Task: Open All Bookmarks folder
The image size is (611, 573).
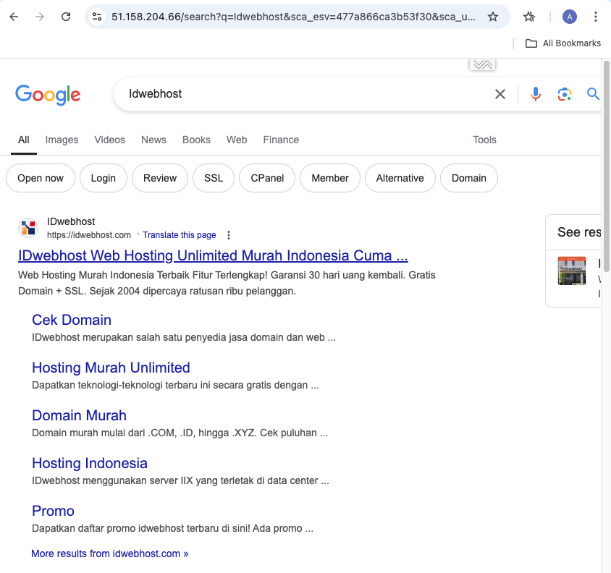Action: tap(563, 43)
